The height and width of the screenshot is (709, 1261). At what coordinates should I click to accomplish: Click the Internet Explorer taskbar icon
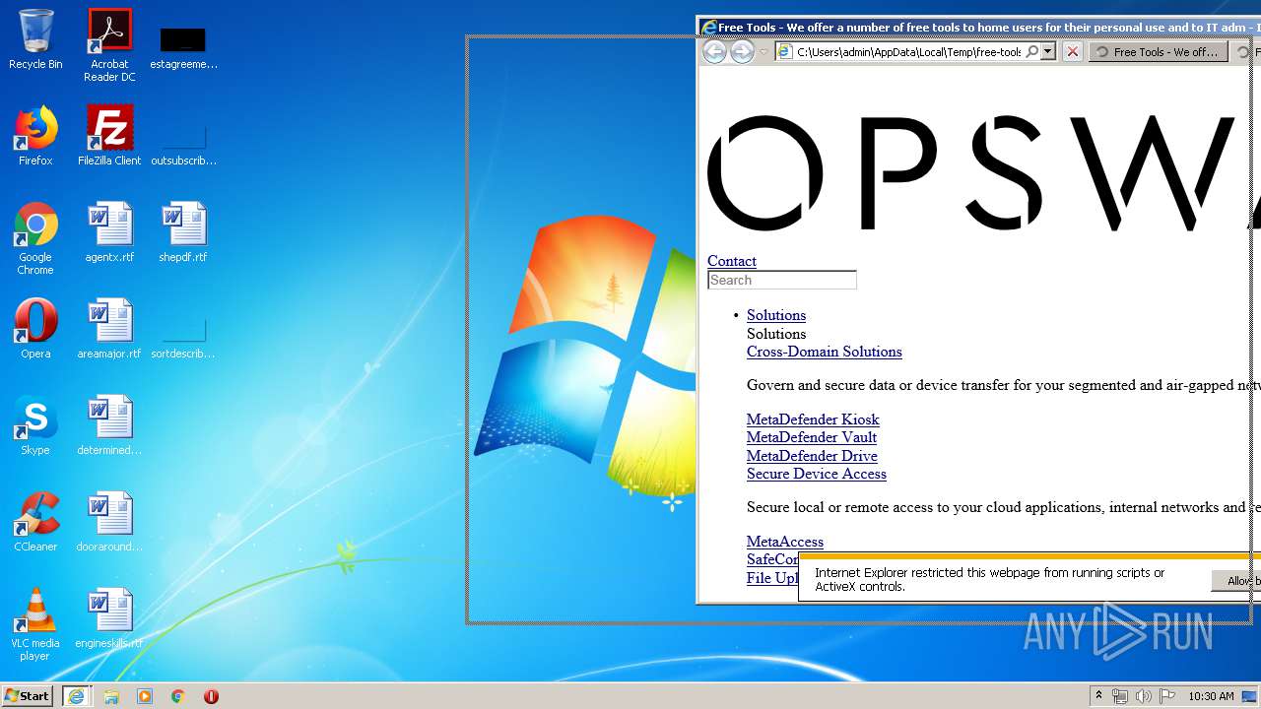click(x=76, y=696)
